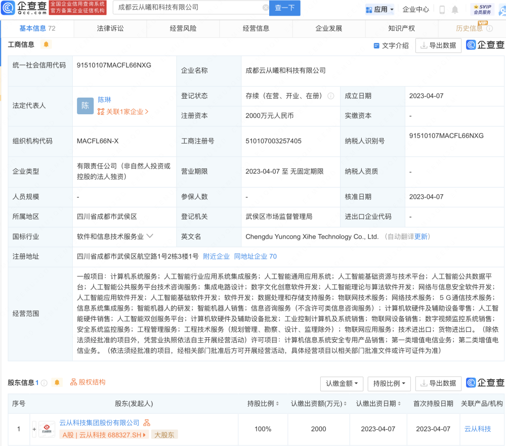Switch to the 知识产权 tab
This screenshot has height=446, width=506.
coord(401,28)
